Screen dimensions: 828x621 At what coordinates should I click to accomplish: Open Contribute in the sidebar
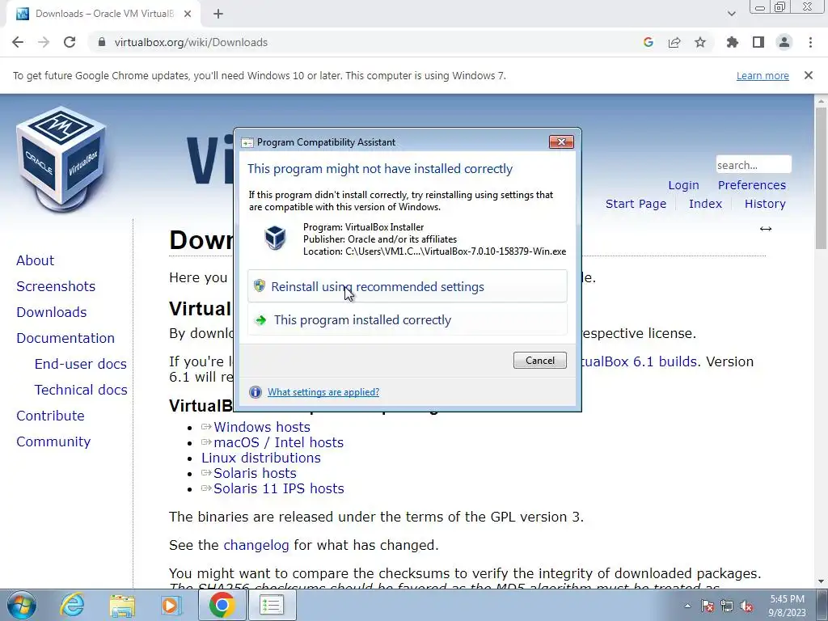pyautogui.click(x=50, y=416)
